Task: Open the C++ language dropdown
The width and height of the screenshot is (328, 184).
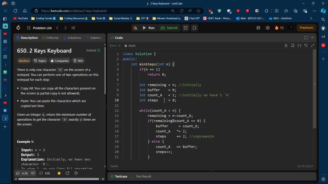Action: click(115, 45)
